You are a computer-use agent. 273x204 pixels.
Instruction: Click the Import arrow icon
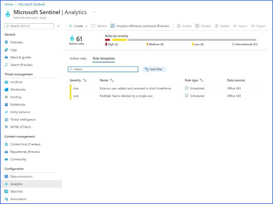[234, 26]
